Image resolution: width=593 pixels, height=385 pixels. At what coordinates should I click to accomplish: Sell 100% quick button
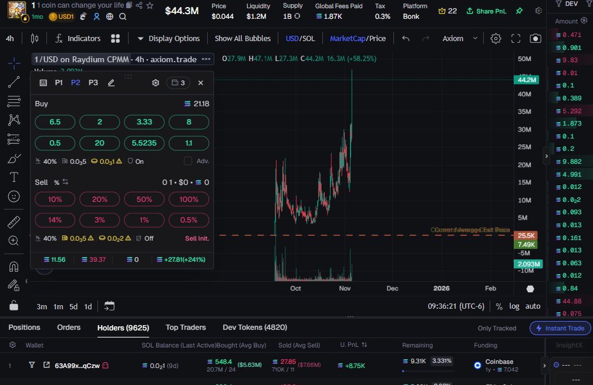[188, 200]
